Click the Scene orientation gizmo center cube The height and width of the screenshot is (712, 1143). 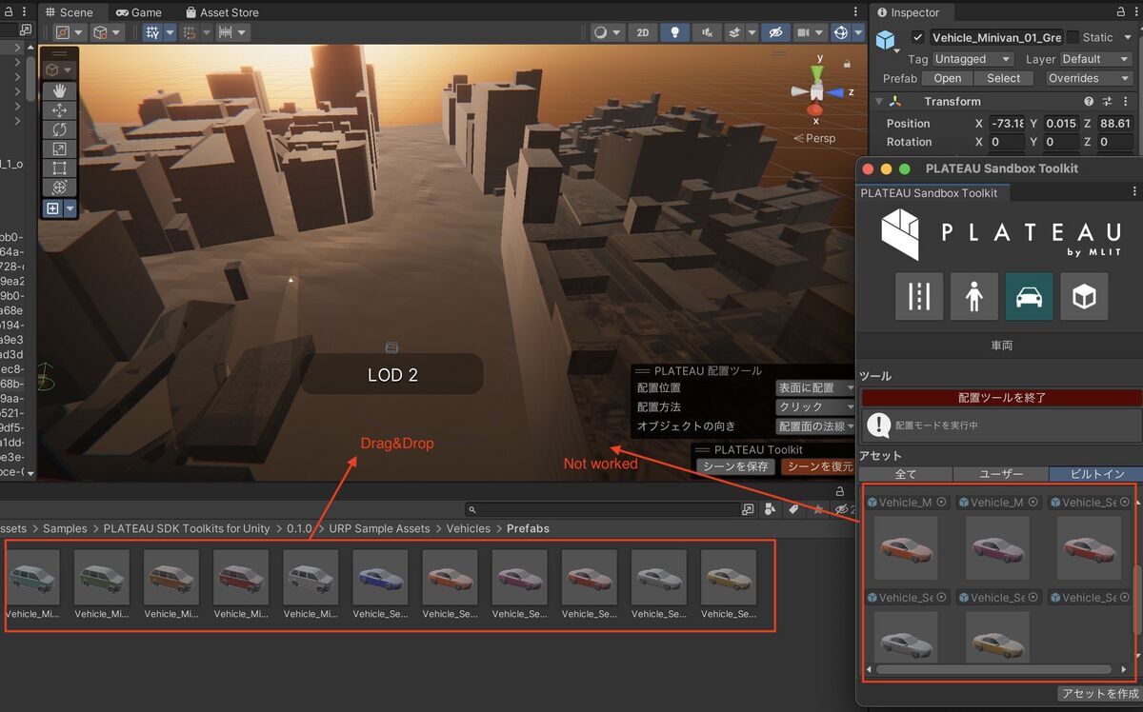[x=816, y=92]
